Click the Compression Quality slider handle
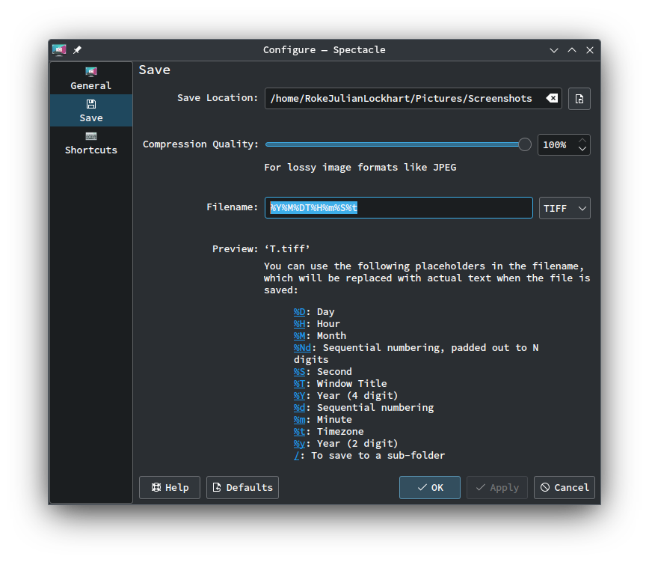 point(525,144)
